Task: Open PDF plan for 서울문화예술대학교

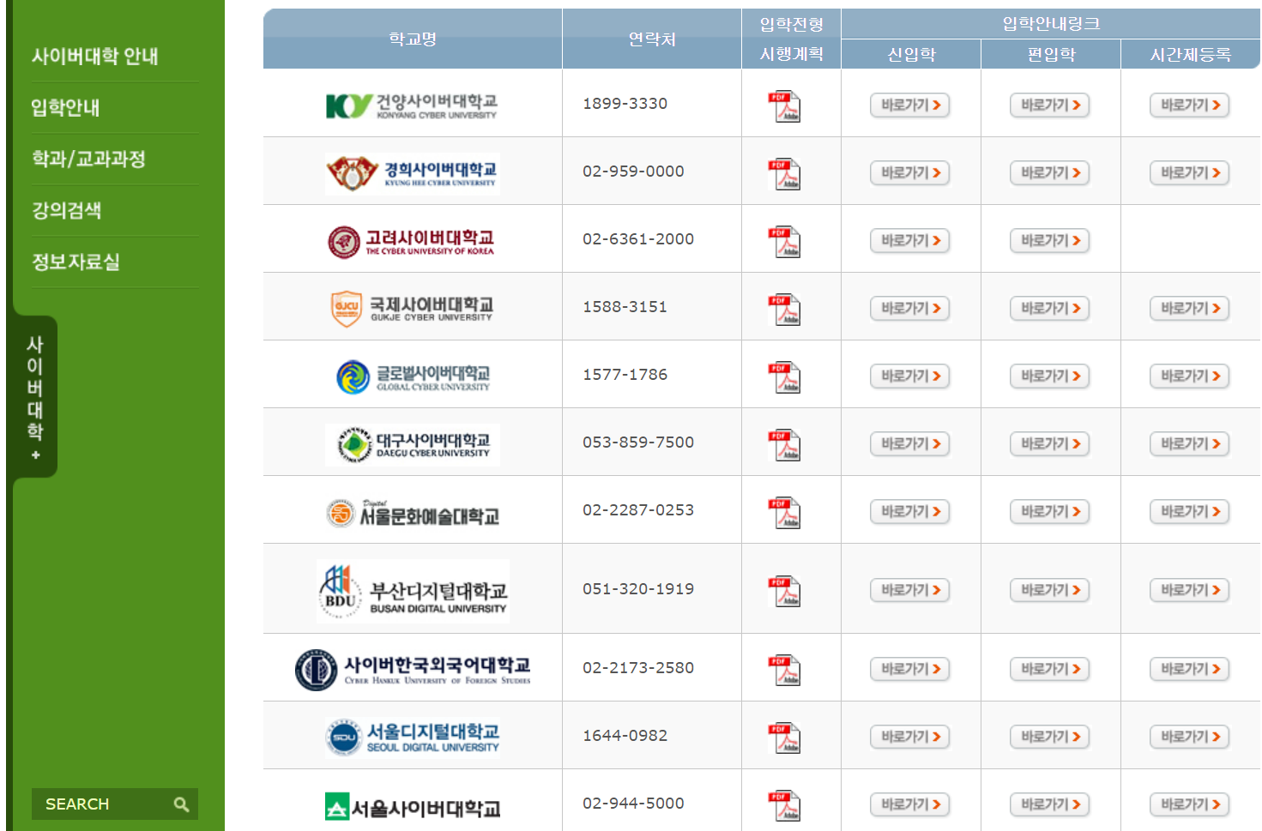Action: click(x=784, y=513)
